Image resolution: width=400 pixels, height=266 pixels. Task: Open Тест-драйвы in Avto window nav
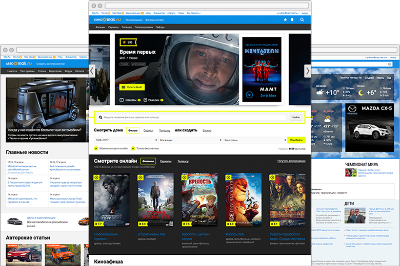coord(27,71)
